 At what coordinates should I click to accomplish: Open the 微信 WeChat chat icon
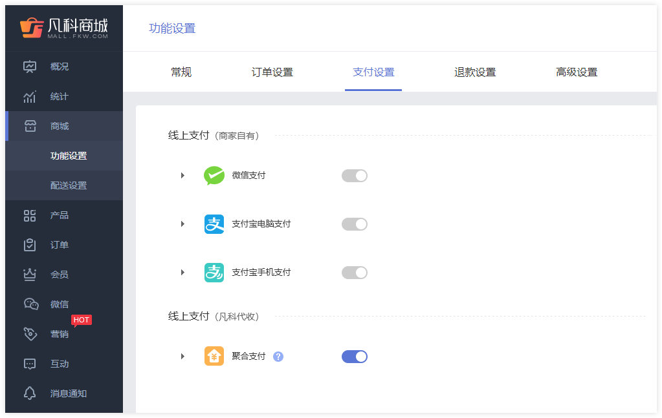(x=31, y=304)
